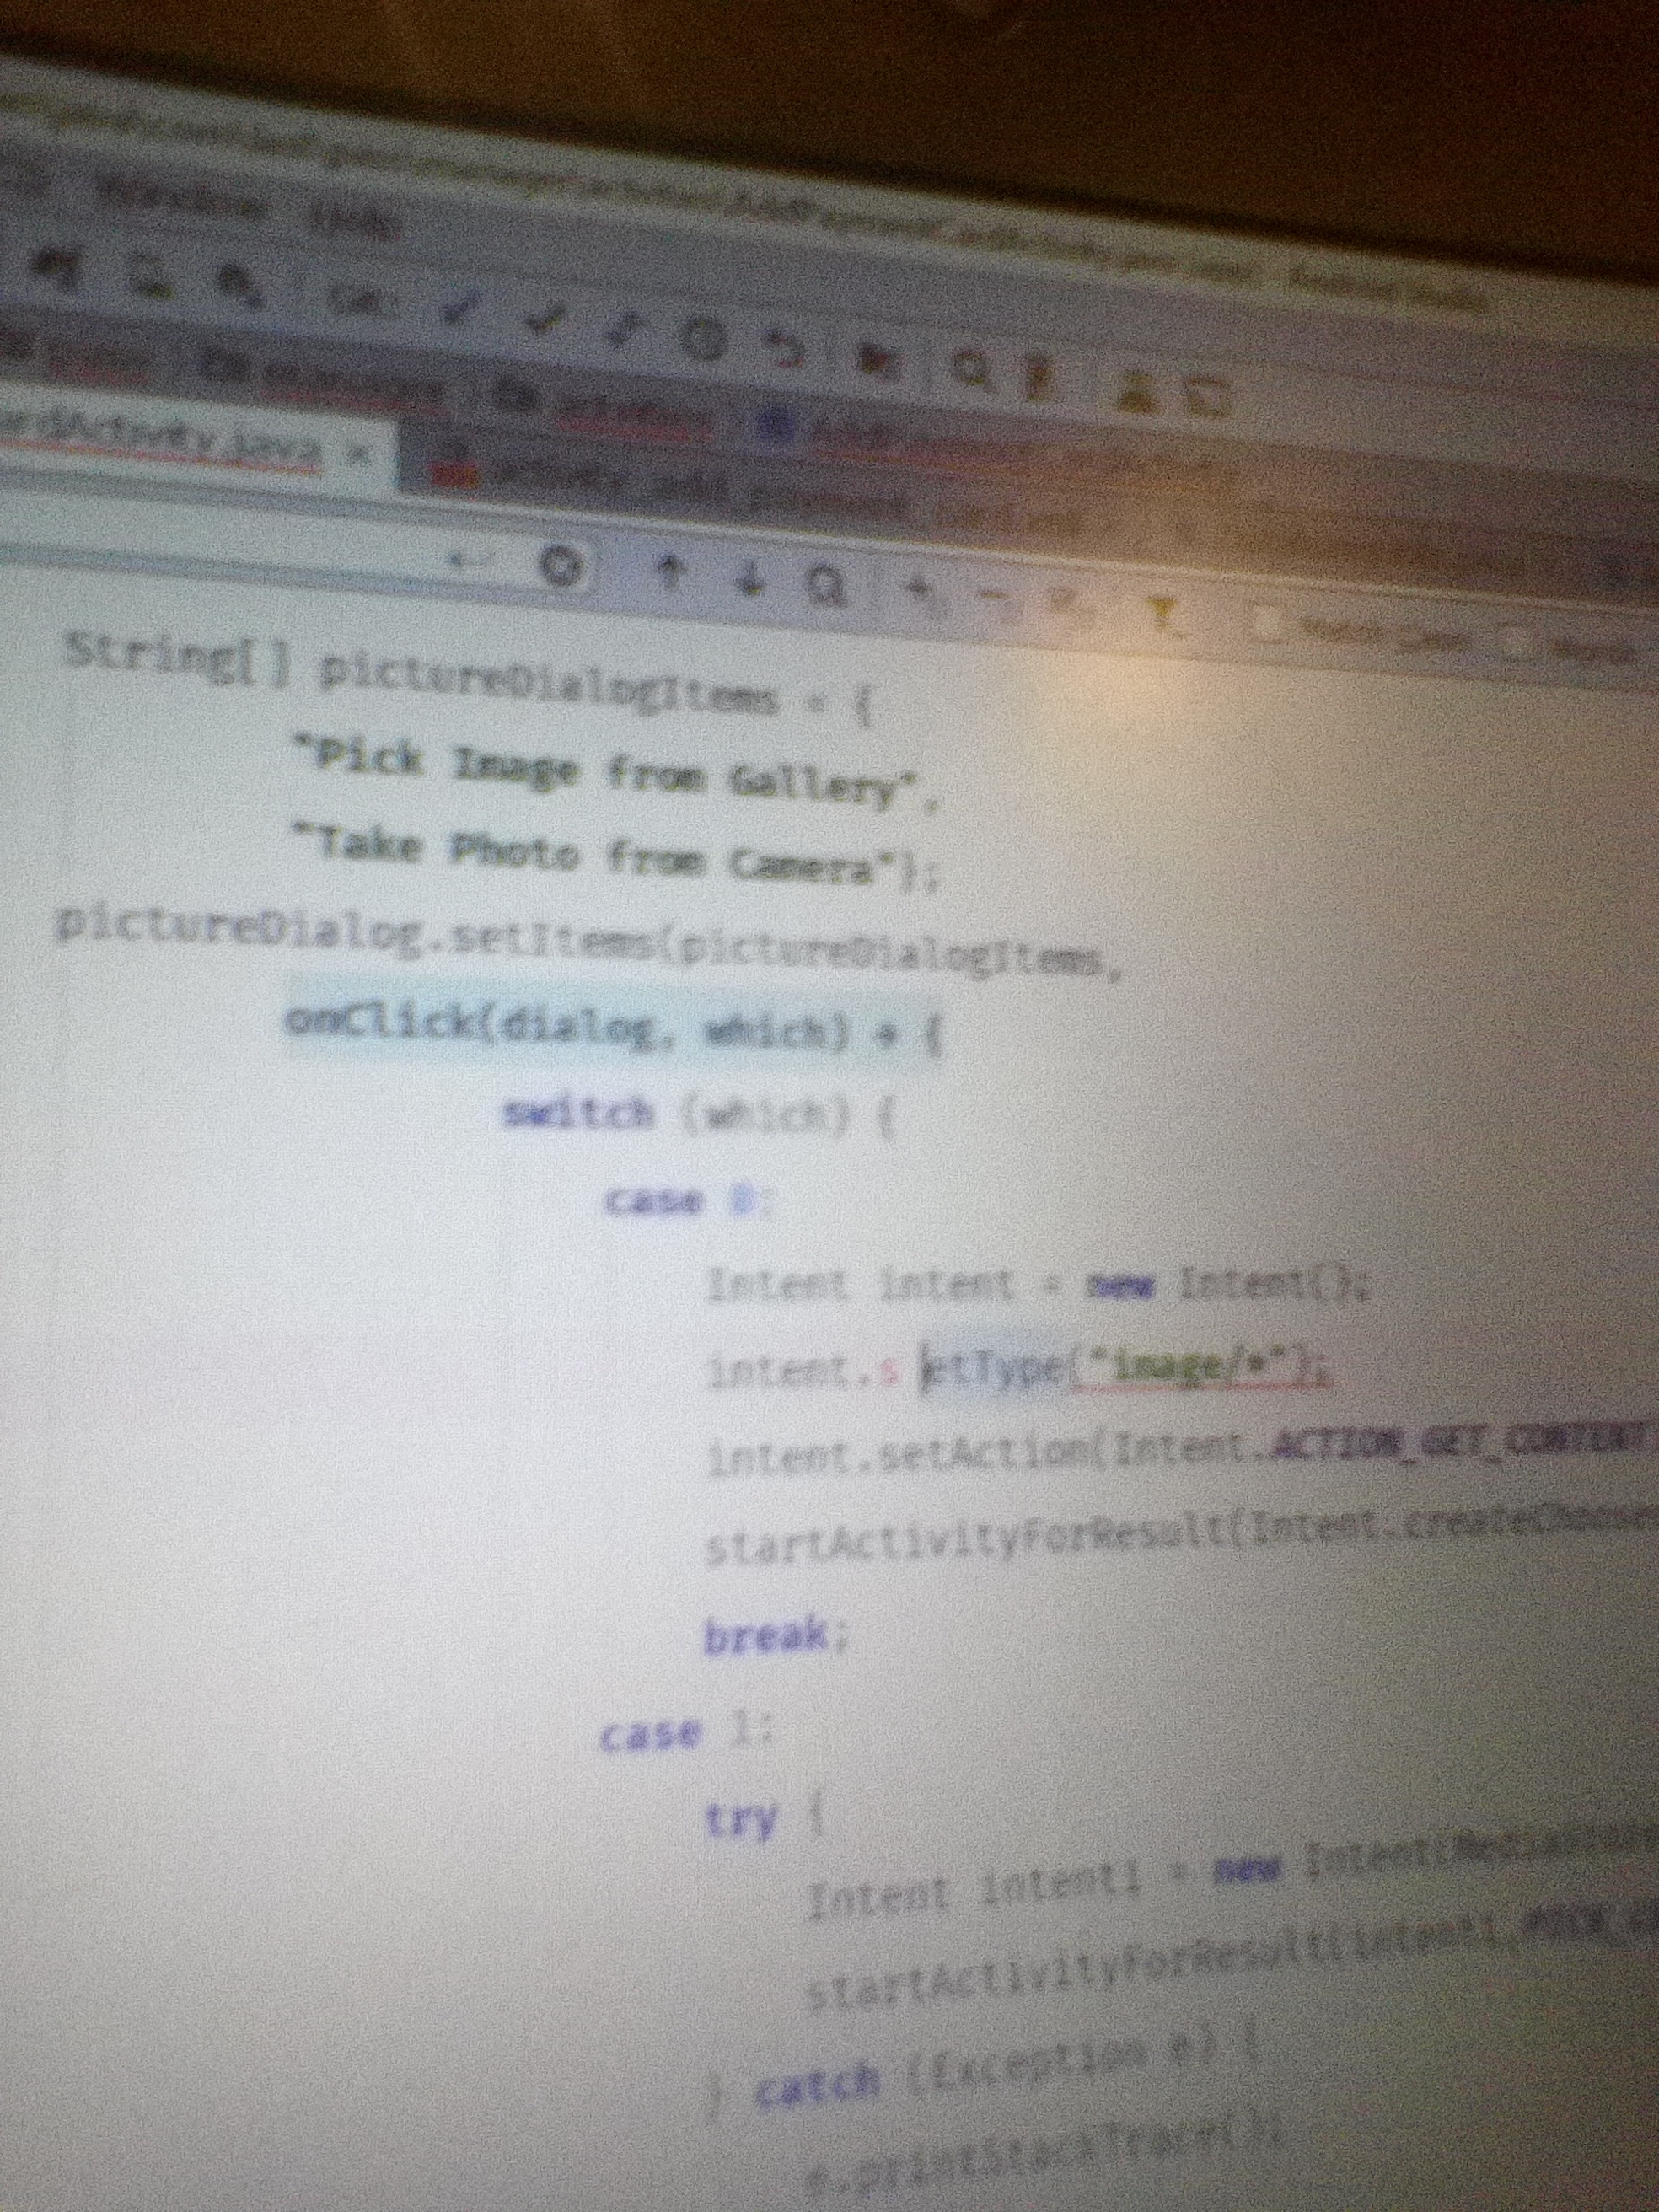The height and width of the screenshot is (2212, 1659).
Task: Toggle the Match Case checkbox
Action: pos(1268,625)
